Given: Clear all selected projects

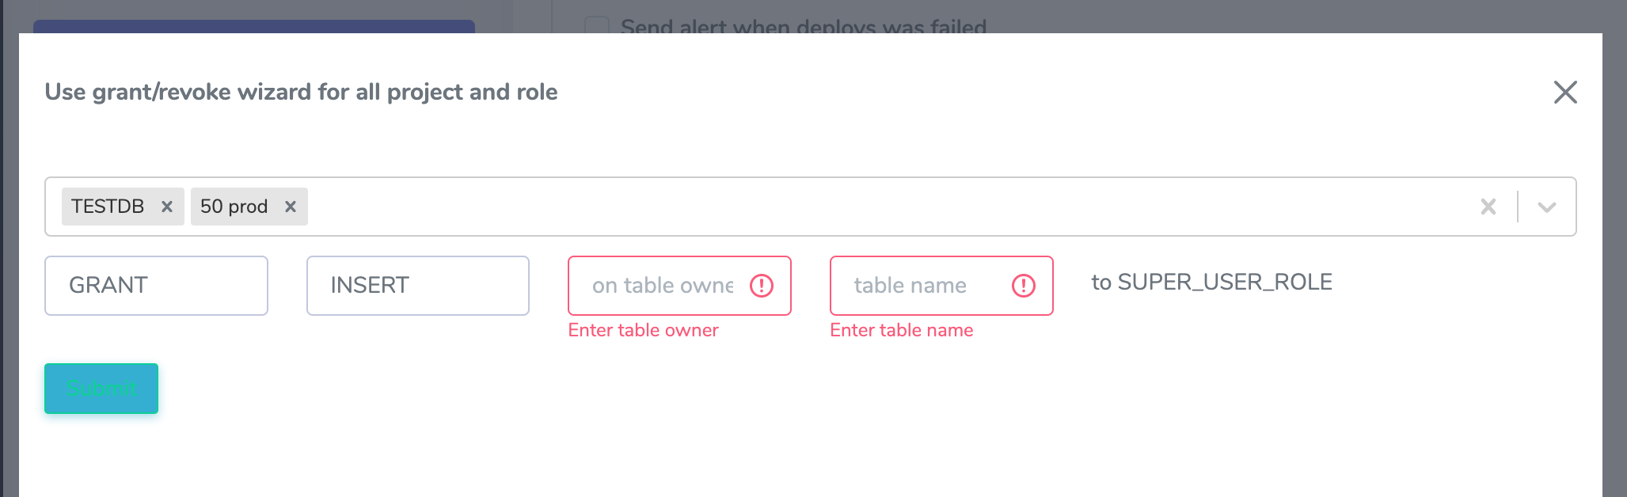Looking at the screenshot, I should pos(1488,207).
